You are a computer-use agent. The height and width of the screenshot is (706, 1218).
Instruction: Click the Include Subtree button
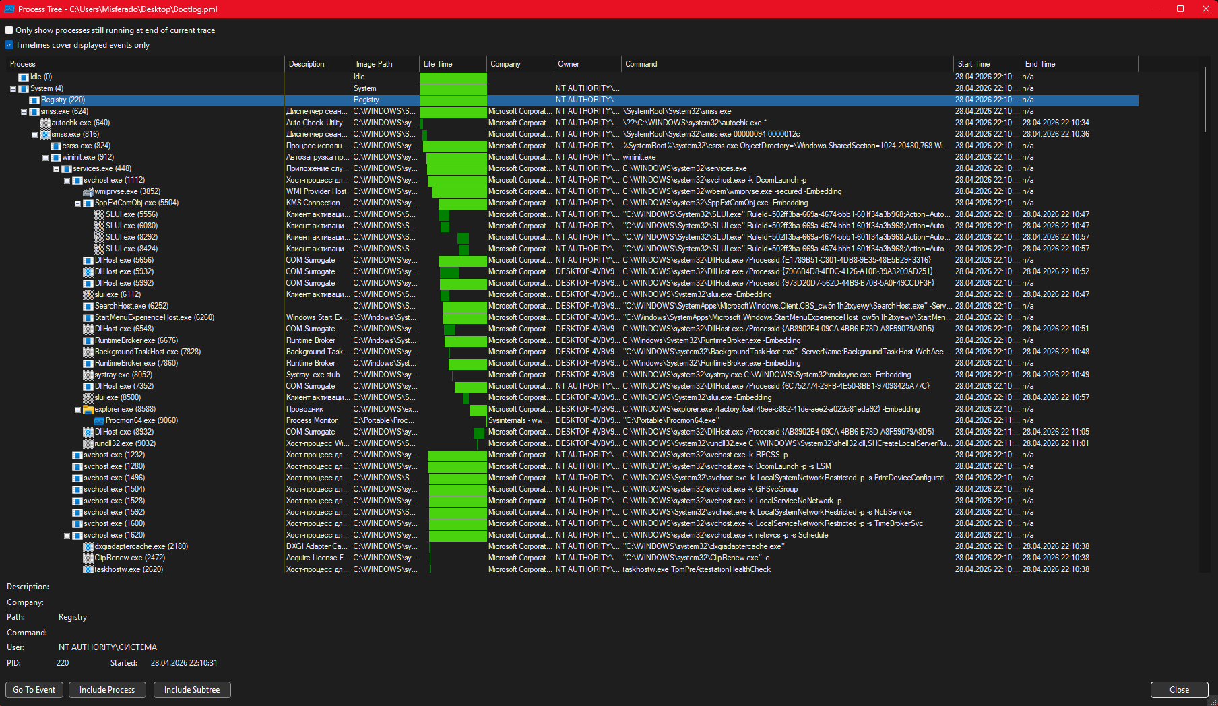[x=192, y=690]
